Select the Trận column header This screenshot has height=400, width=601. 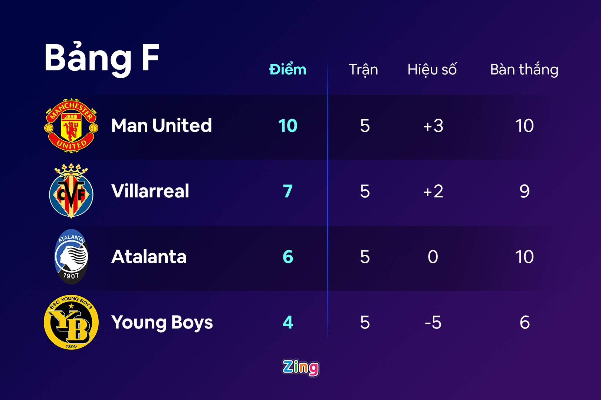pyautogui.click(x=364, y=70)
